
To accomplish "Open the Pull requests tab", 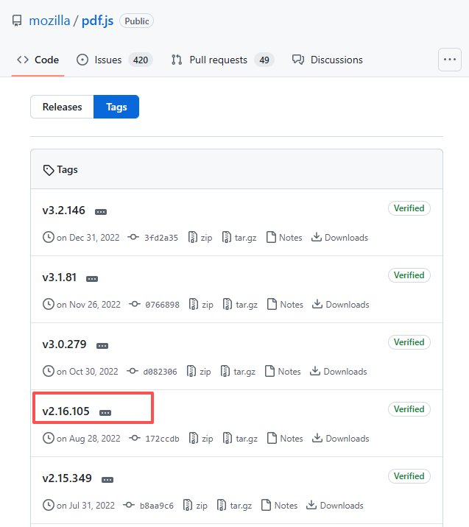I will [x=222, y=60].
